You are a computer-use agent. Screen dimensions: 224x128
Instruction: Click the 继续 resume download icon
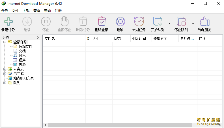click(27, 22)
